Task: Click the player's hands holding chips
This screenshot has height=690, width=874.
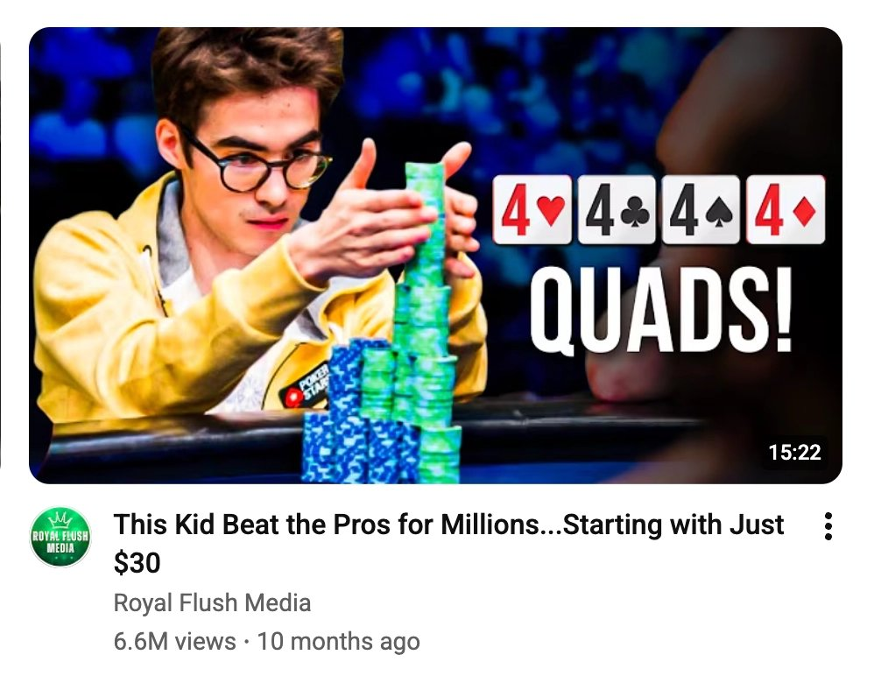Action: point(384,217)
